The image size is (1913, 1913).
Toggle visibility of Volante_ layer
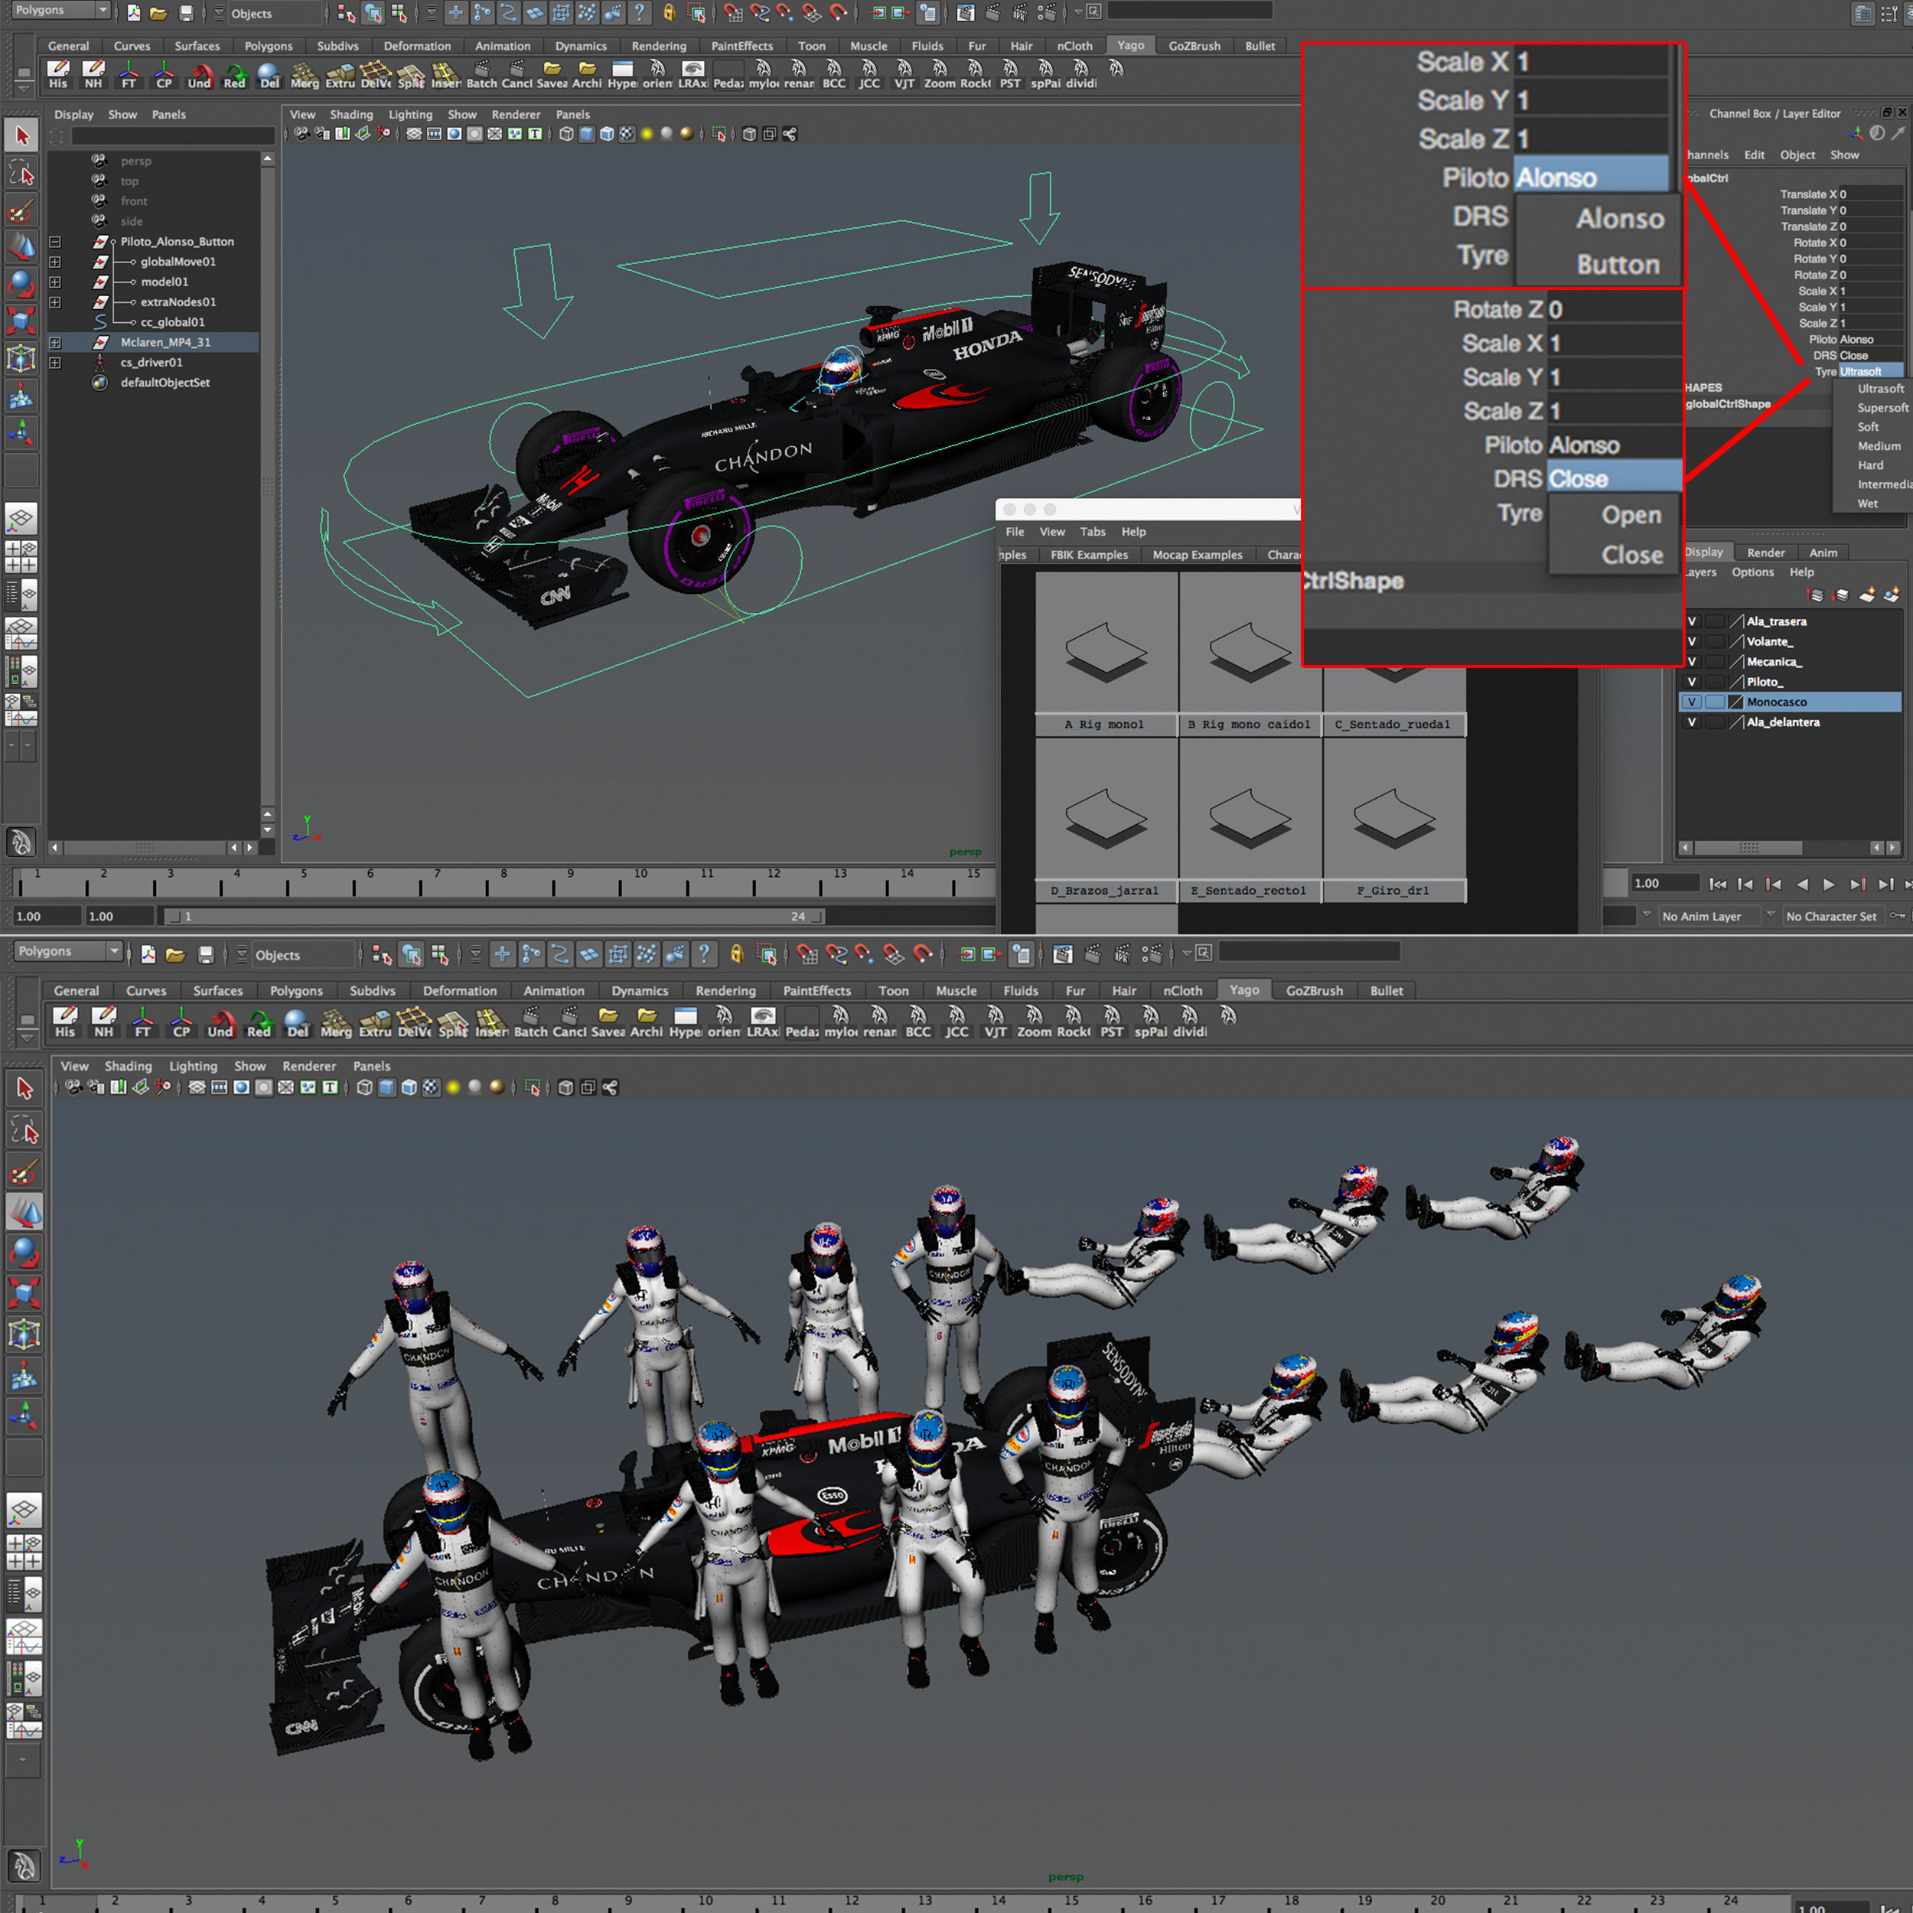tap(1691, 642)
